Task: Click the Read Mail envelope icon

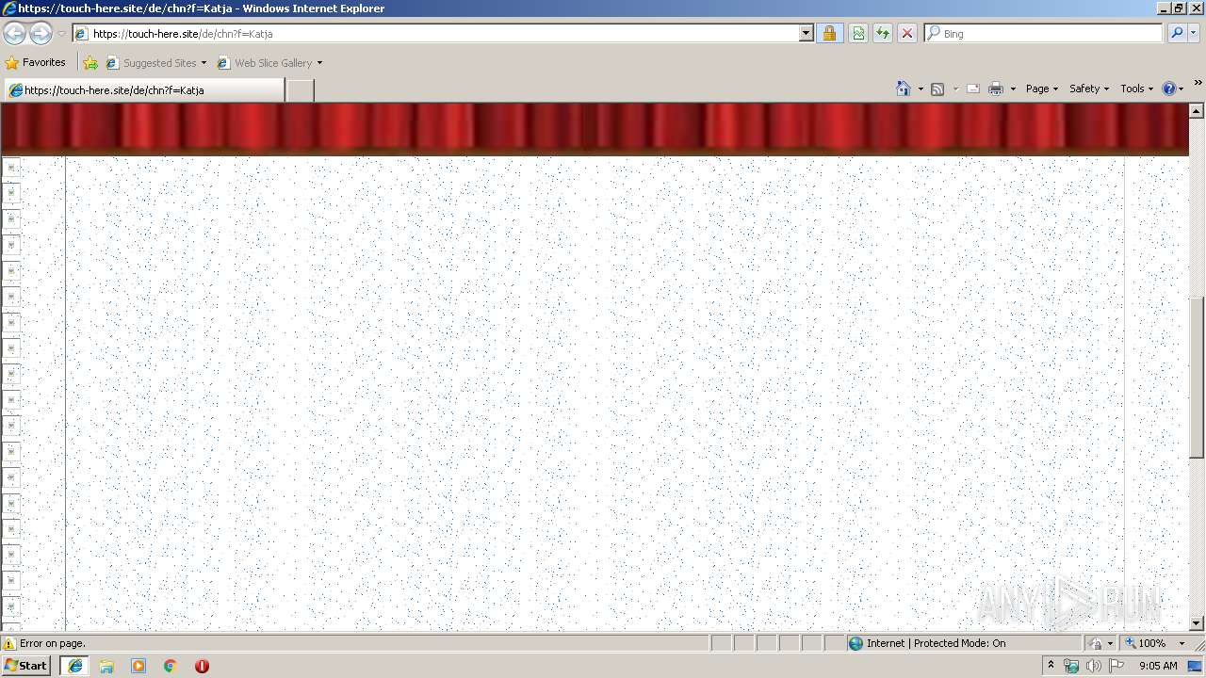Action: pyautogui.click(x=973, y=89)
